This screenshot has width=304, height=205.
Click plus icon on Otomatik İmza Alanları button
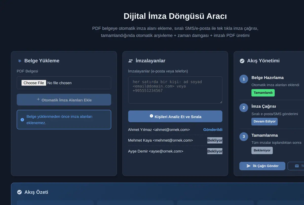tap(38, 99)
